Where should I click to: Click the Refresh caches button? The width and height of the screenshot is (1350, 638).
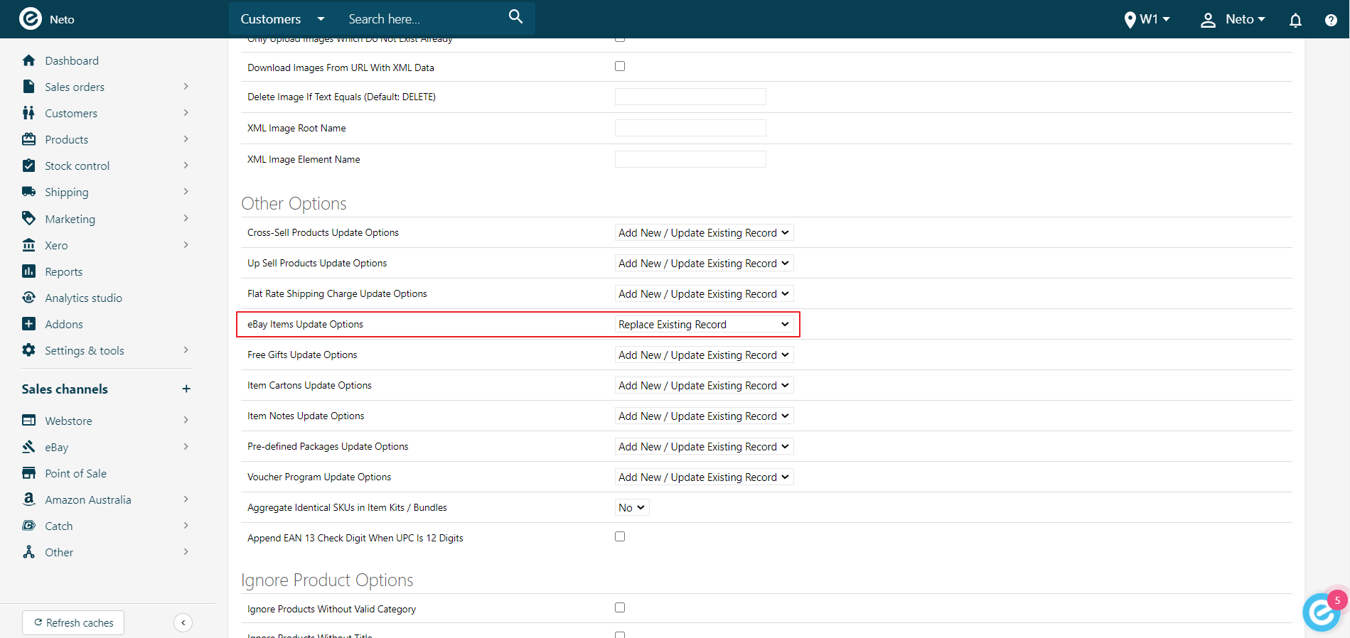point(73,622)
